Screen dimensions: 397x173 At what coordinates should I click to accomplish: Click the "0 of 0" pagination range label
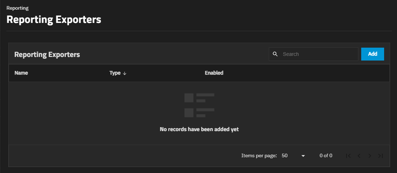coord(326,156)
